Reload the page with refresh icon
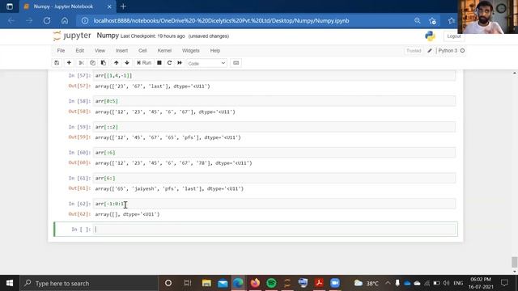The height and width of the screenshot is (291, 518). (47, 20)
